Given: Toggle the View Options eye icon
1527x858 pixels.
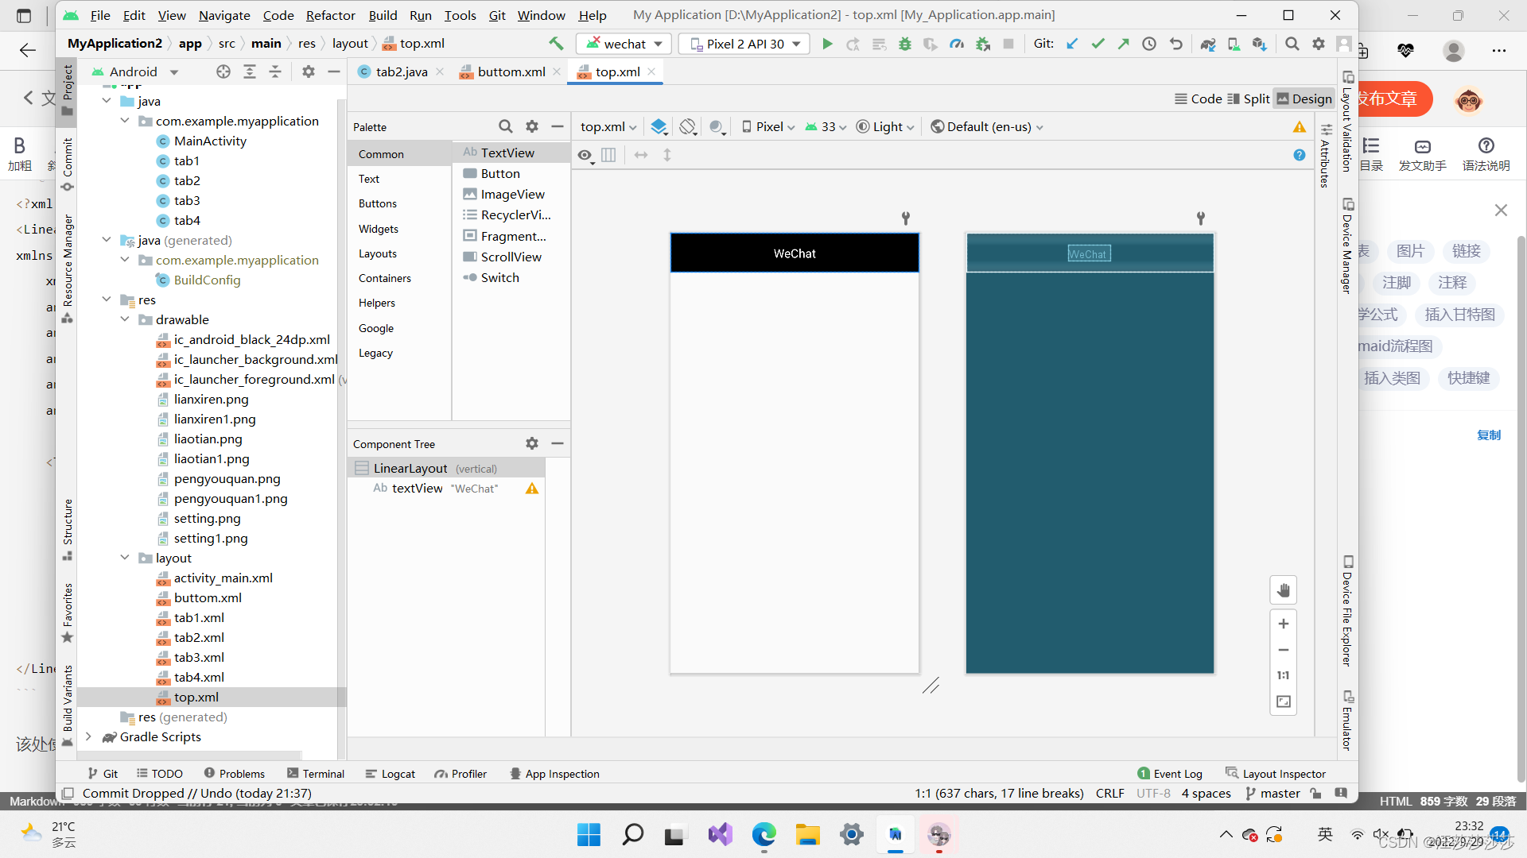Looking at the screenshot, I should pyautogui.click(x=585, y=156).
